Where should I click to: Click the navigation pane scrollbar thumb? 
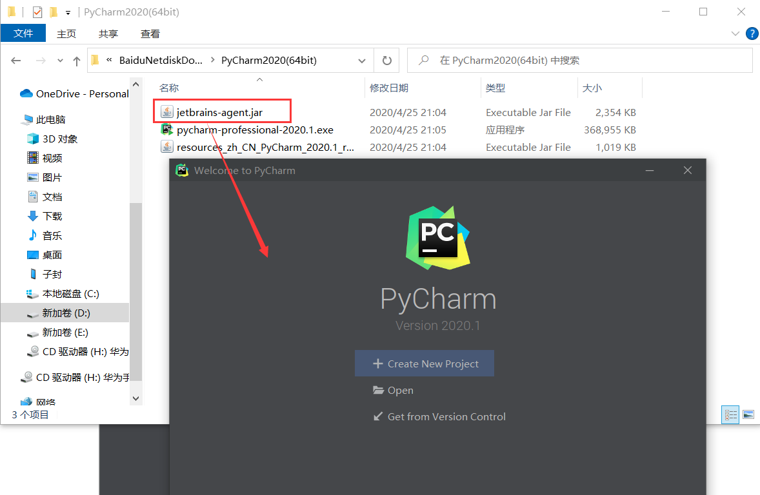pyautogui.click(x=135, y=291)
